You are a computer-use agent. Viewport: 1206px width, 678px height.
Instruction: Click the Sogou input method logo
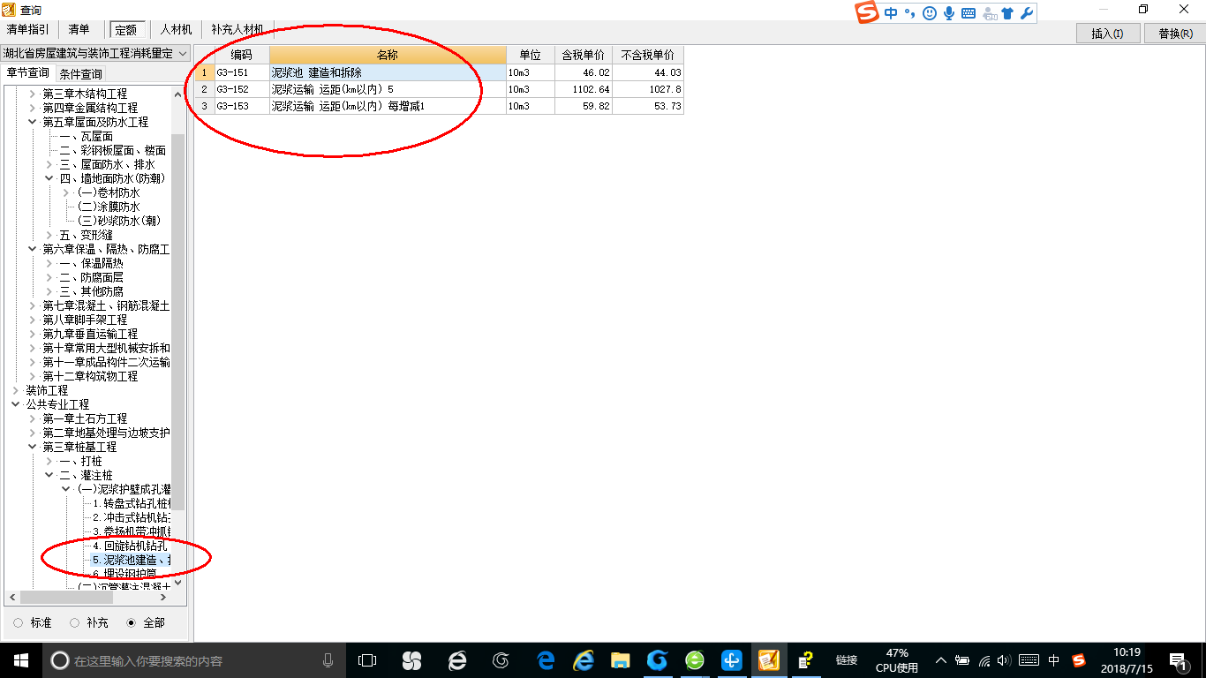[x=867, y=12]
